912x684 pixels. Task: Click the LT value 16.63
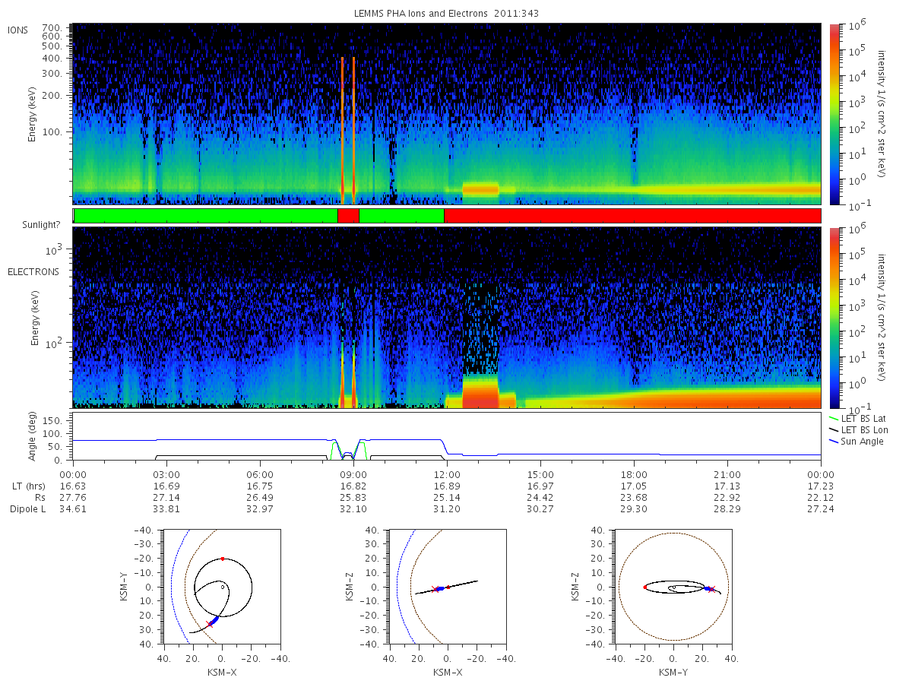point(73,485)
